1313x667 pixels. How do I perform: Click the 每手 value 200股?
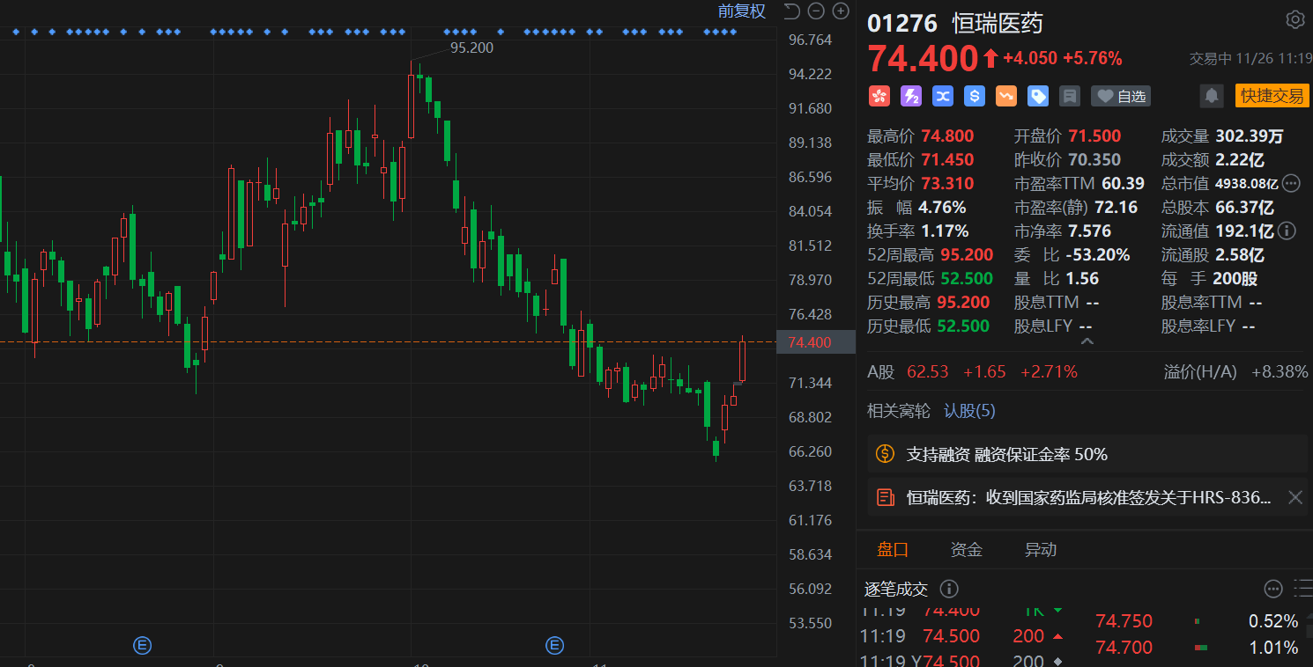click(1236, 279)
